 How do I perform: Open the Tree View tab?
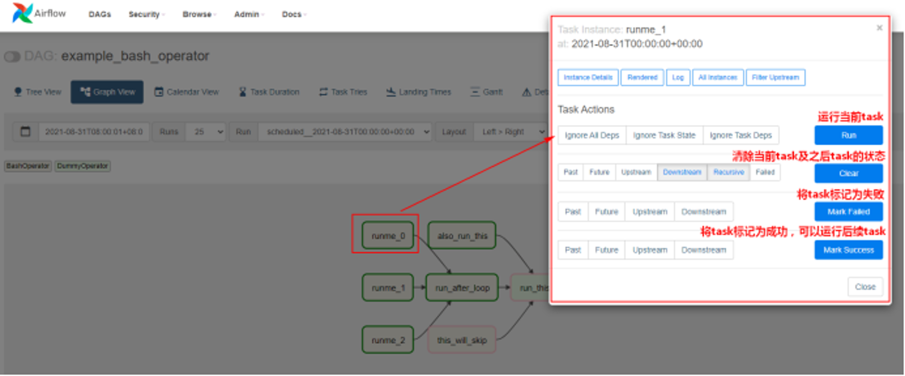[38, 92]
